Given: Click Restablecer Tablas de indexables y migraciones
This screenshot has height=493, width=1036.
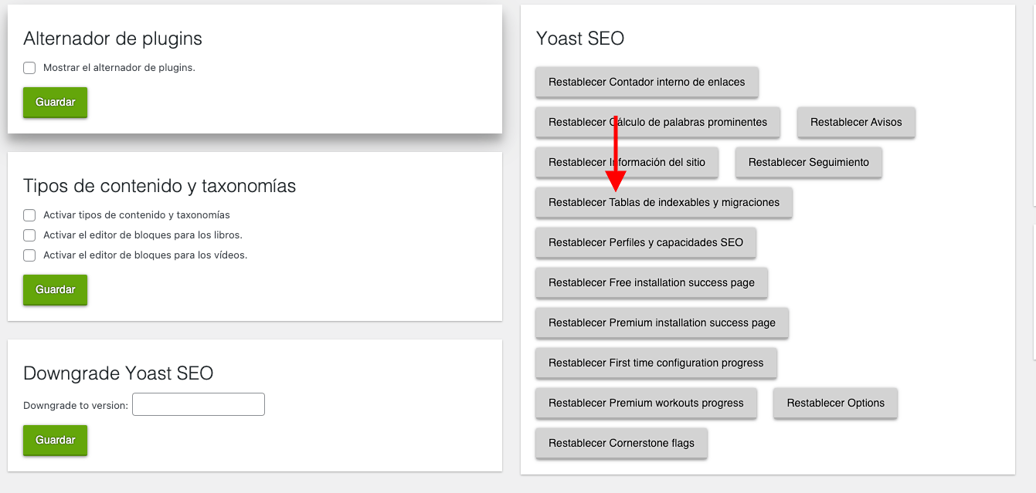Looking at the screenshot, I should [x=664, y=202].
